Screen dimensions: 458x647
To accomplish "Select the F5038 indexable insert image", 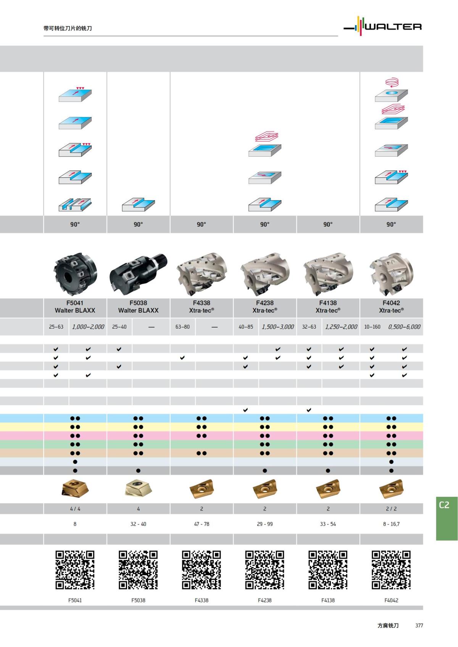I will [x=139, y=489].
